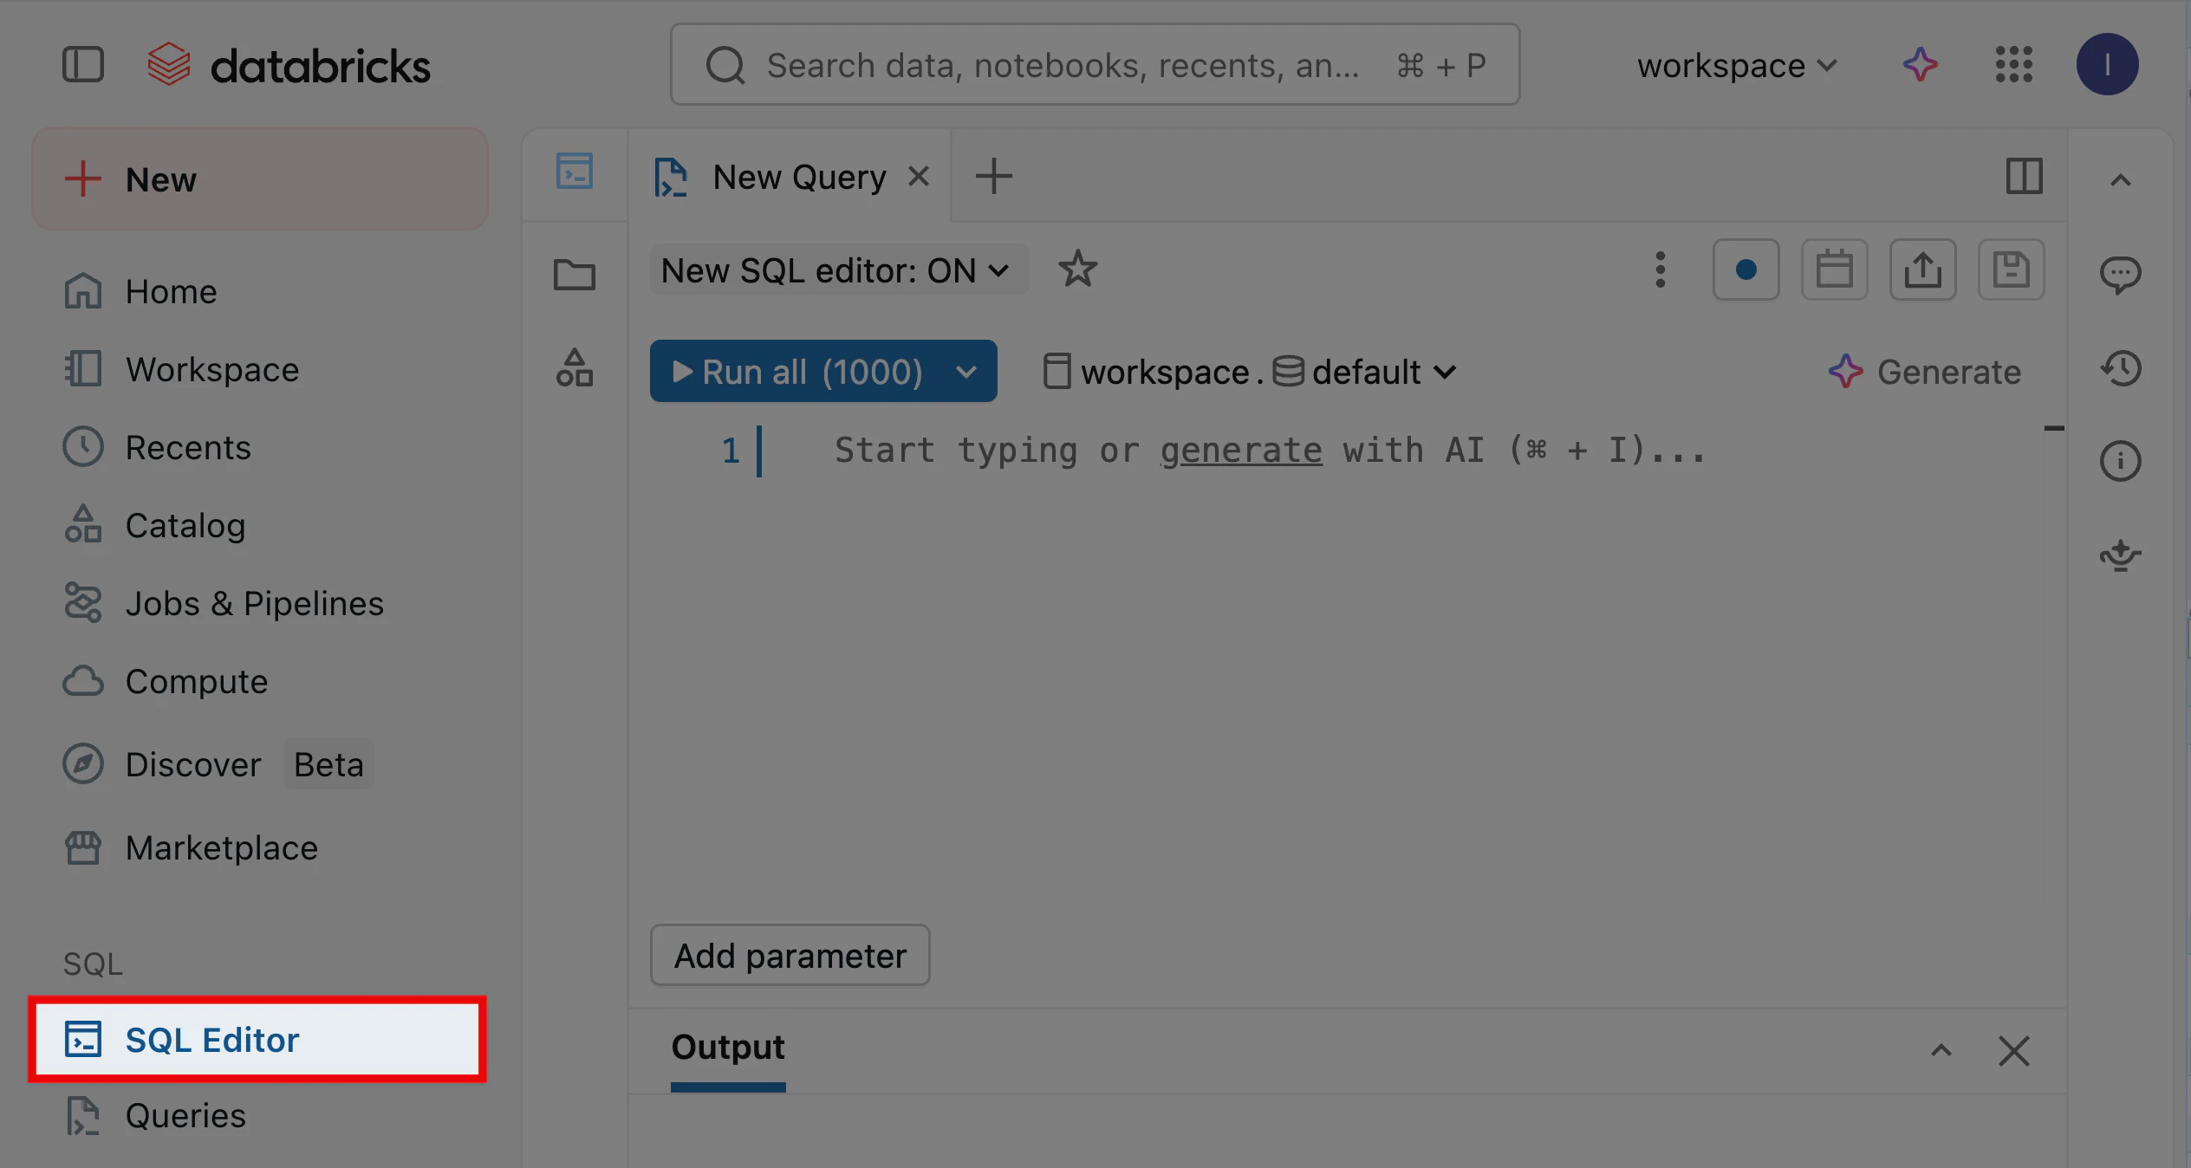Show query version history
Image resolution: width=2191 pixels, height=1168 pixels.
coord(2120,368)
